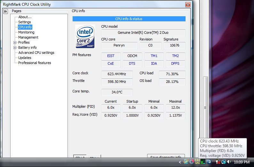254x167 pixels.
Task: Click the Save diagnostic info button
Action: [x=166, y=156]
